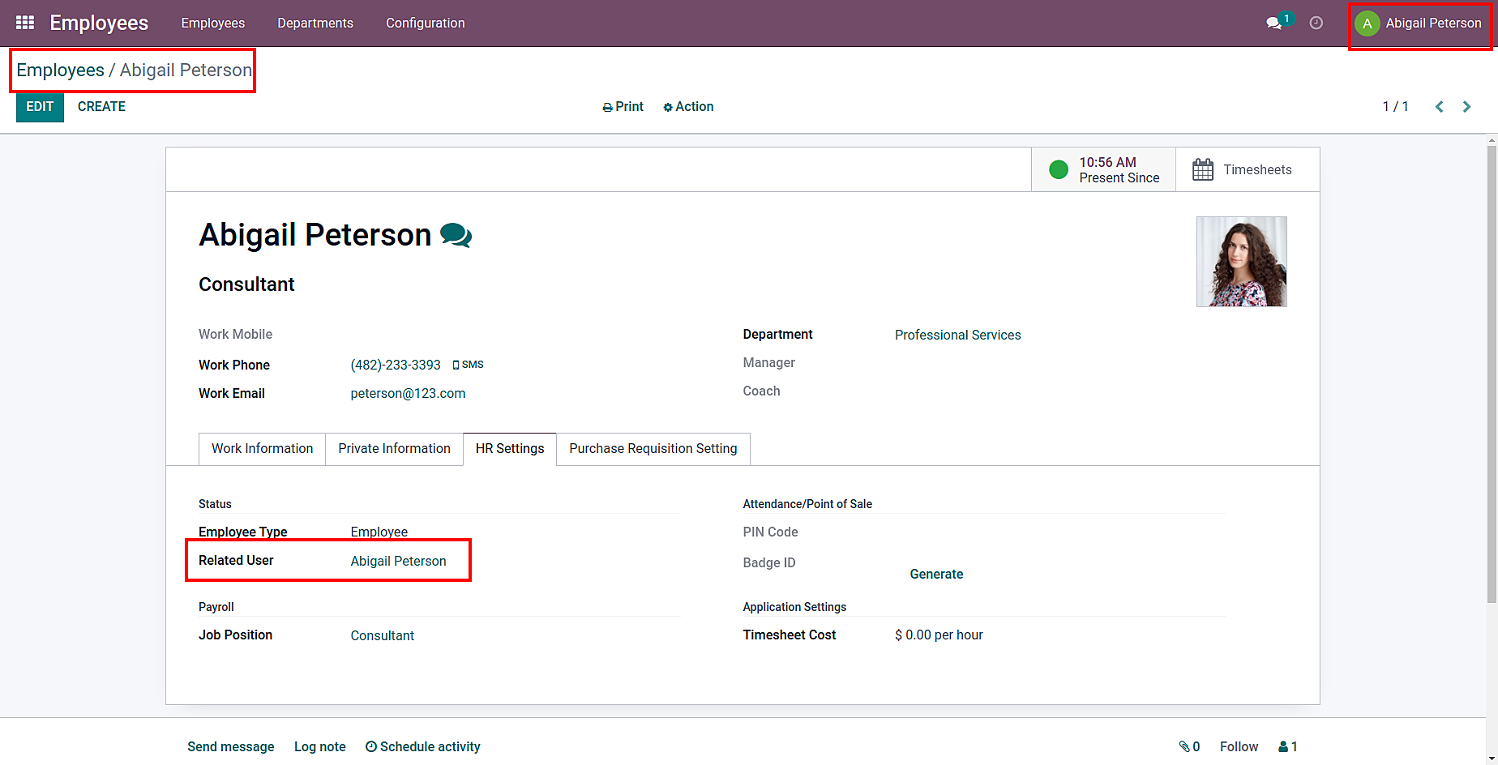Click the green A user avatar
1498x765 pixels.
point(1367,24)
